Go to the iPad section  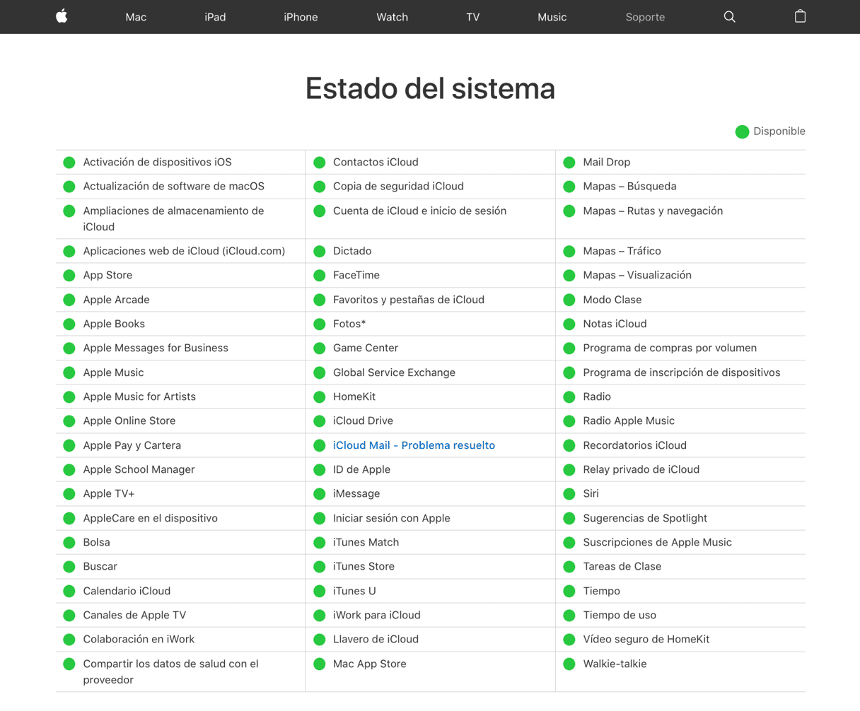pyautogui.click(x=215, y=17)
